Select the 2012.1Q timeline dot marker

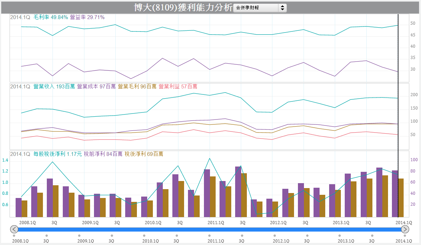click(275, 235)
